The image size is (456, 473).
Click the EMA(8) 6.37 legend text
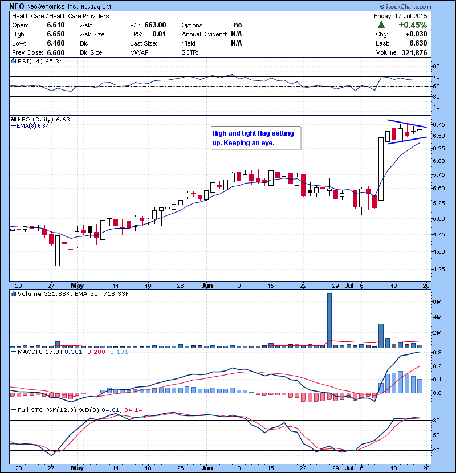(32, 126)
